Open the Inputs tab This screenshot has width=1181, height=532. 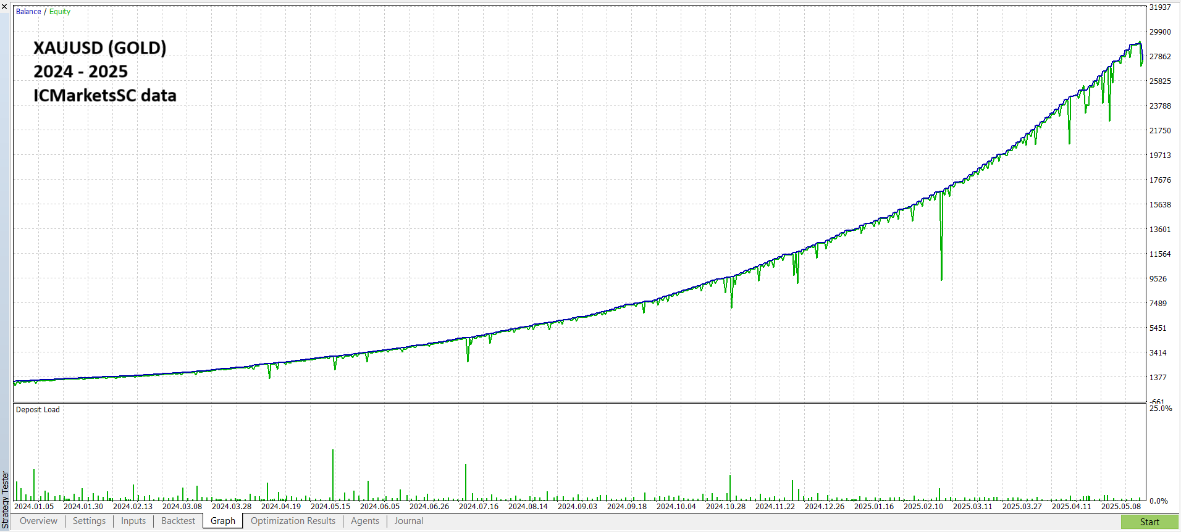[133, 521]
